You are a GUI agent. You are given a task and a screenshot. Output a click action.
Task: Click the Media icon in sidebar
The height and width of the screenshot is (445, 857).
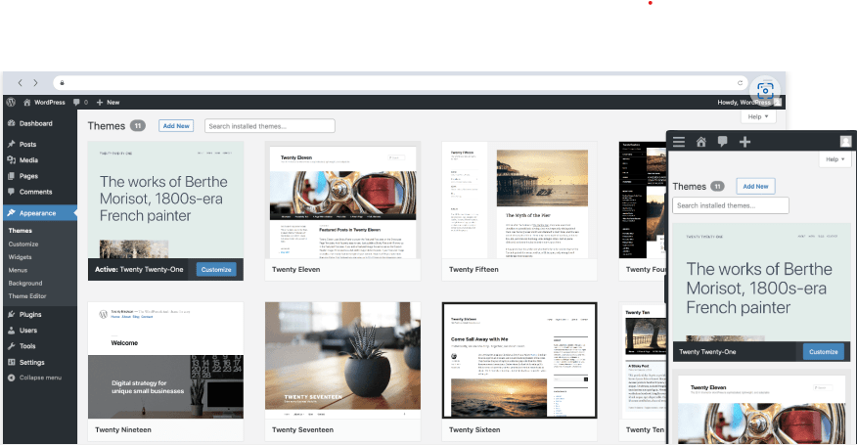click(x=12, y=160)
